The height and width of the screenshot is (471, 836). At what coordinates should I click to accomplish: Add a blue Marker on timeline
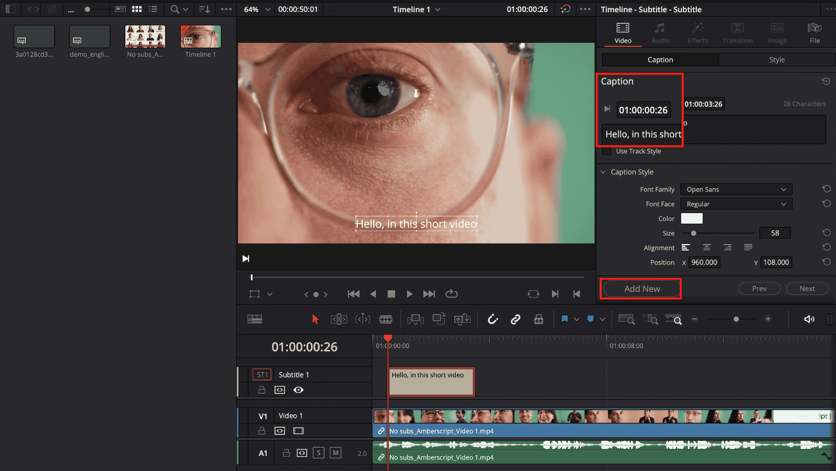tap(590, 319)
